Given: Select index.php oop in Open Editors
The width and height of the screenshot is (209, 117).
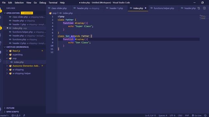Looking at the screenshot, I should (24, 28).
